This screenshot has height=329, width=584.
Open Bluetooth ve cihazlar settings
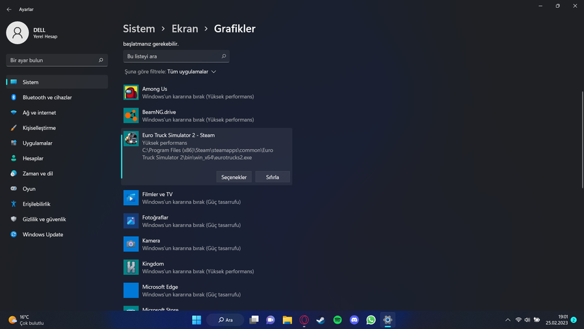pos(57,97)
